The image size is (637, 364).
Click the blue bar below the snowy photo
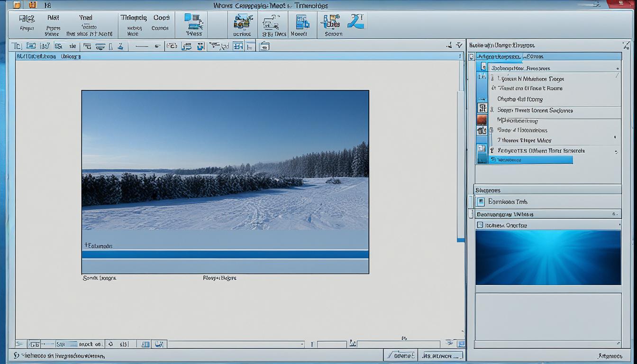[225, 255]
